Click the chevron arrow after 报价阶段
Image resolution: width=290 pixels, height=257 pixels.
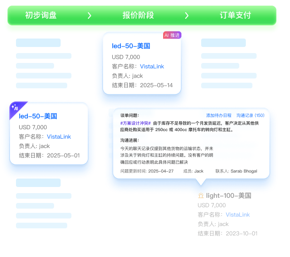point(187,16)
